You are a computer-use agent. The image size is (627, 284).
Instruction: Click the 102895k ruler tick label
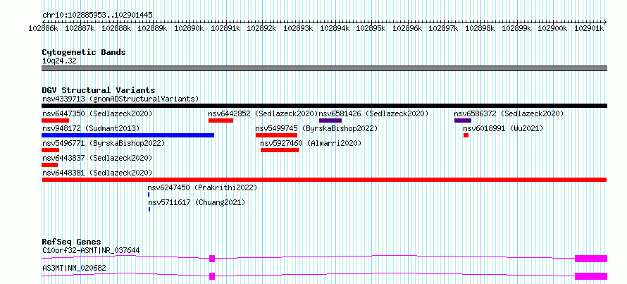[x=371, y=28]
